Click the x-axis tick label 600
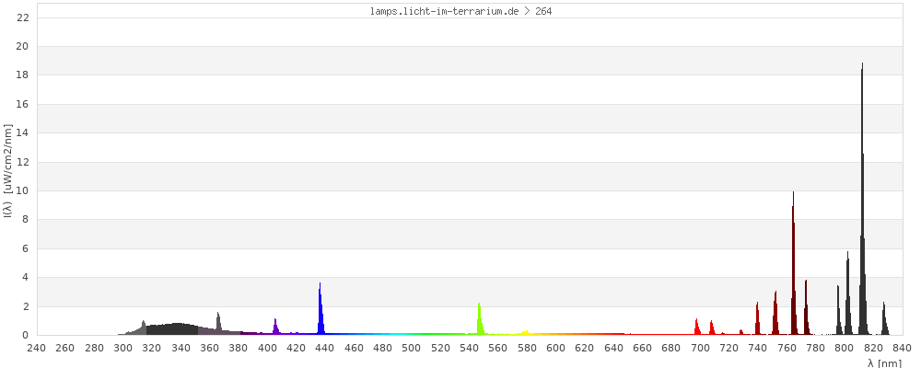This screenshot has width=921, height=368. coord(555,348)
